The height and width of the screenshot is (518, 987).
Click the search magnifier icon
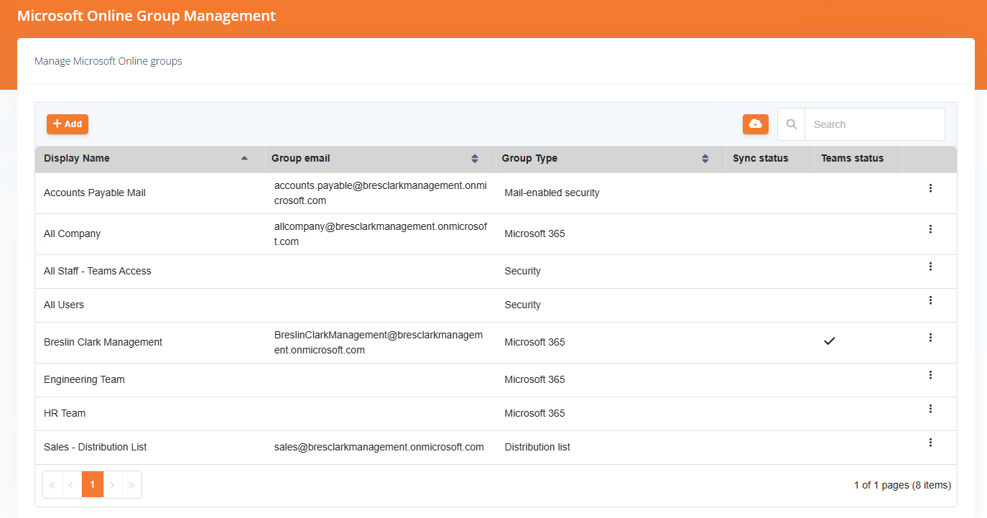point(791,124)
